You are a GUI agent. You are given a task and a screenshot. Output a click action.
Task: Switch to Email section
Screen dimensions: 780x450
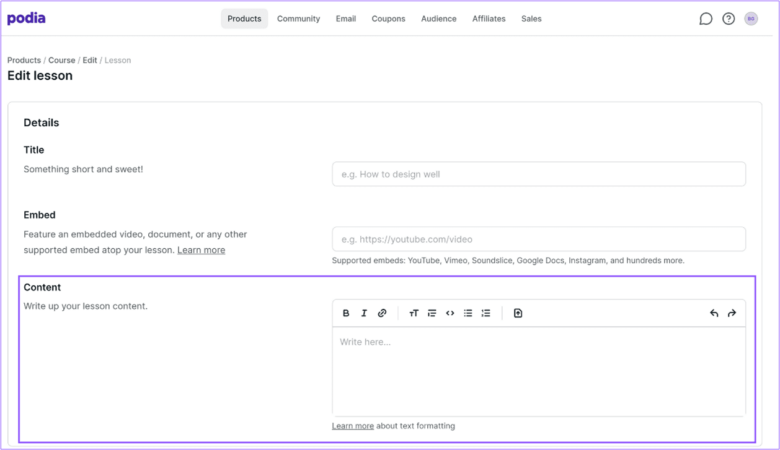pyautogui.click(x=346, y=19)
